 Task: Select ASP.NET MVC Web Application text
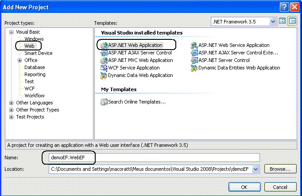[x=140, y=61]
